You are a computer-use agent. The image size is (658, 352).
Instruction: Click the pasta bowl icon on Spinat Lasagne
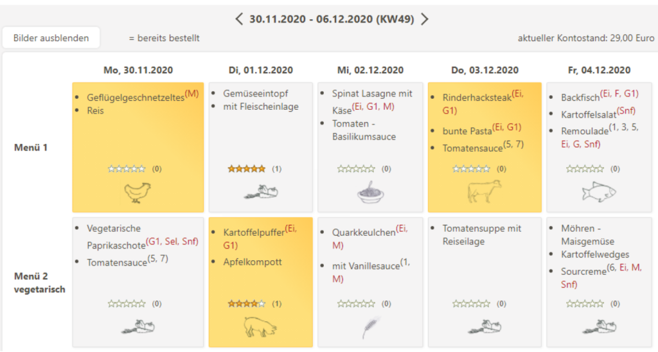click(371, 192)
